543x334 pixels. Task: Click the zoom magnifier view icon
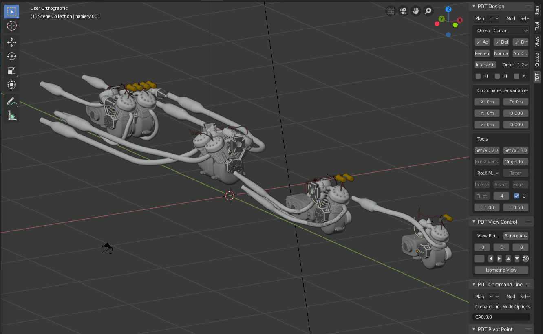click(x=428, y=11)
